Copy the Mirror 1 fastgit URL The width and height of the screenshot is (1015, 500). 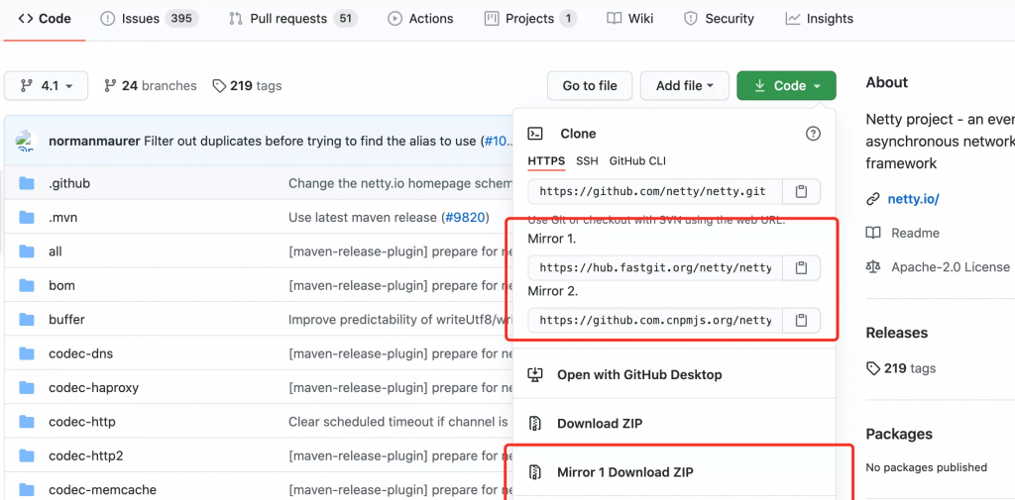[x=801, y=267]
